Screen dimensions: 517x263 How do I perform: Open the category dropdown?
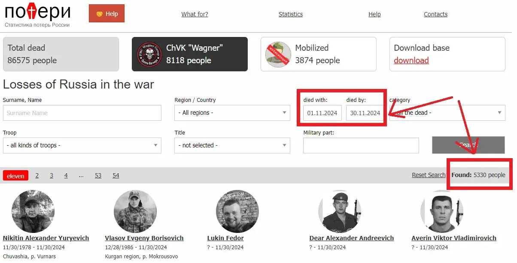[447, 113]
